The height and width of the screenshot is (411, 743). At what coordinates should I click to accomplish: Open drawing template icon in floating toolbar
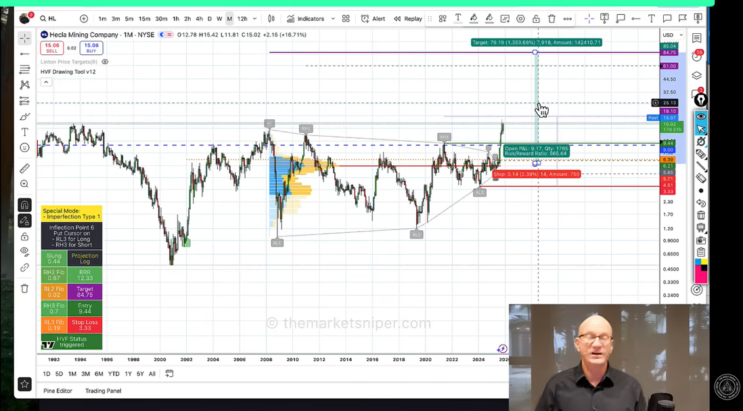click(x=443, y=19)
